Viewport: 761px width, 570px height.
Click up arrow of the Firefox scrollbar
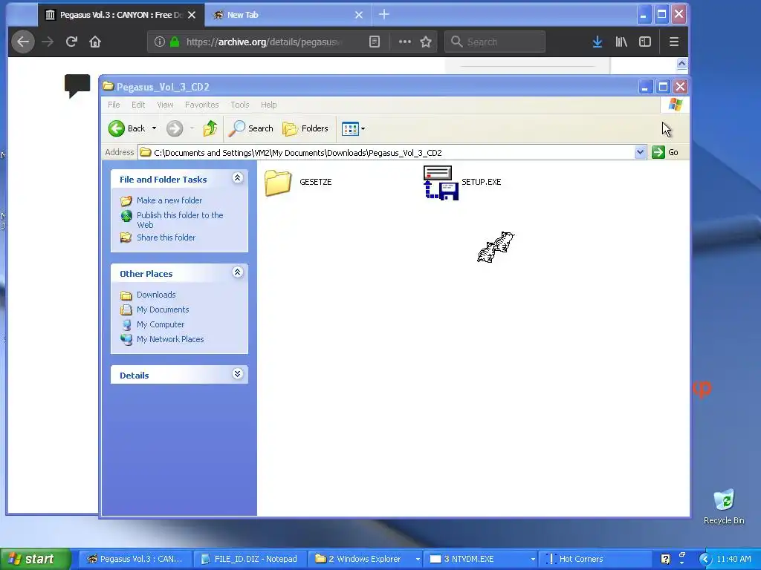[681, 64]
